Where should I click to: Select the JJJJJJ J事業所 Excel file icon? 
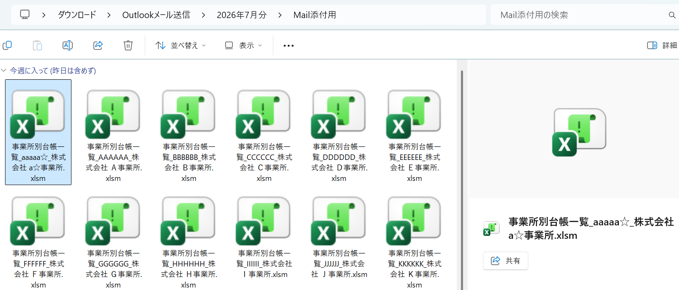(x=339, y=221)
